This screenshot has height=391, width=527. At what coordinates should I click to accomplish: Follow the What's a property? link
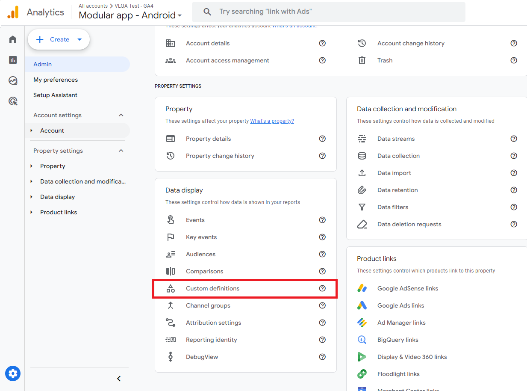click(x=272, y=121)
